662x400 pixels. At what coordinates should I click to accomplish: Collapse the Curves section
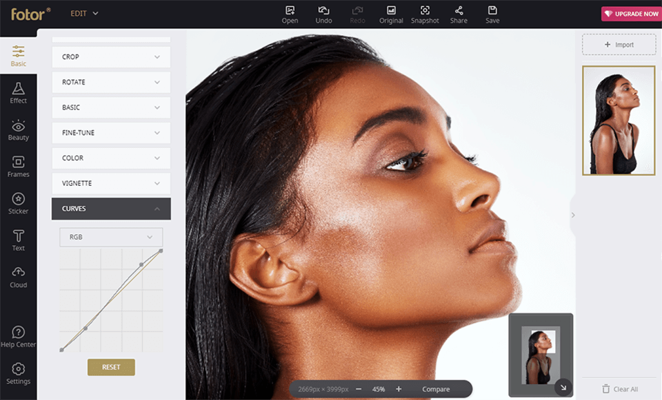[x=111, y=209]
